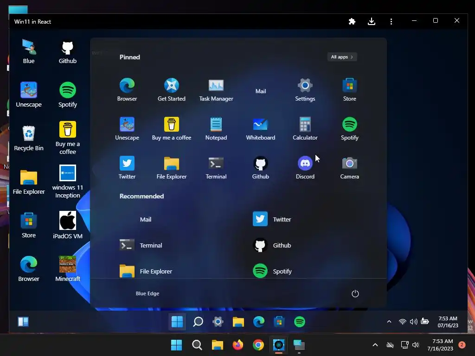Image resolution: width=475 pixels, height=356 pixels.
Task: Launch Unescape from Pinned apps
Action: click(x=127, y=129)
